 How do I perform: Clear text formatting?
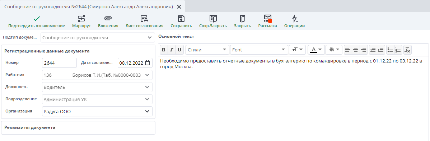point(407,50)
